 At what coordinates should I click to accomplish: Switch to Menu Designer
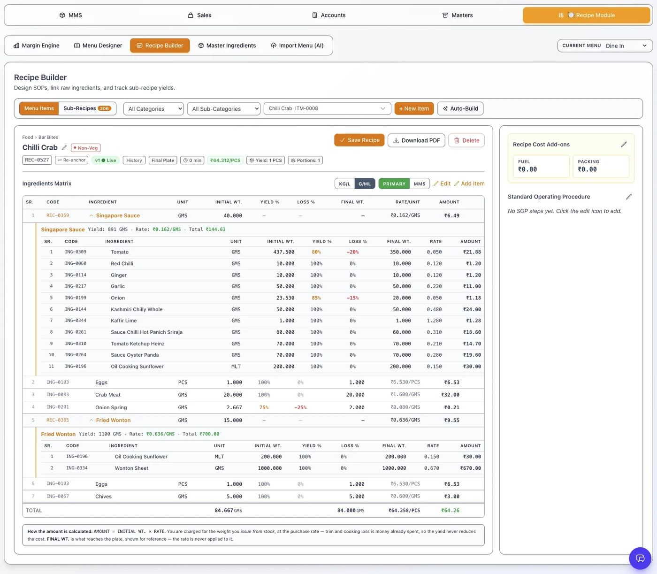[98, 46]
